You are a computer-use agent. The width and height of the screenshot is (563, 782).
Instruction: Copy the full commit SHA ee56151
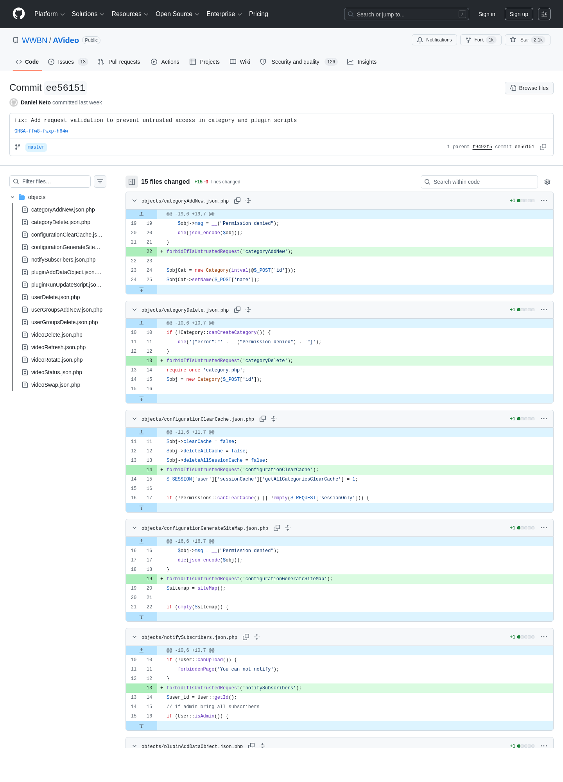543,147
